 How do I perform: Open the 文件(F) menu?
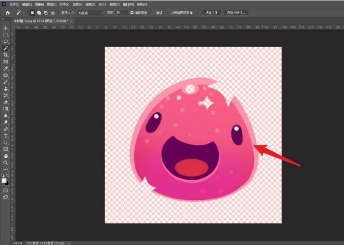point(14,4)
